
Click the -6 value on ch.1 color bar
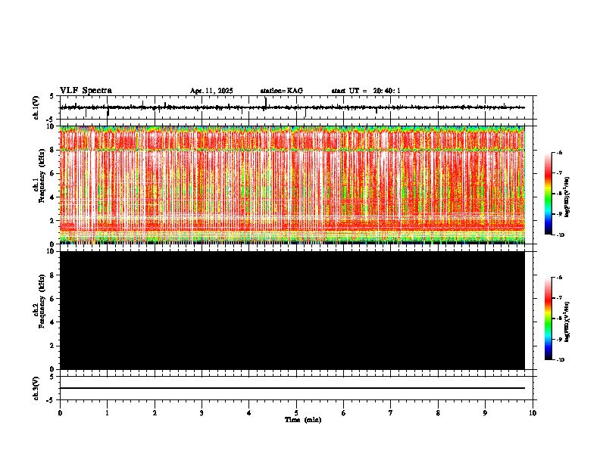tap(559, 153)
